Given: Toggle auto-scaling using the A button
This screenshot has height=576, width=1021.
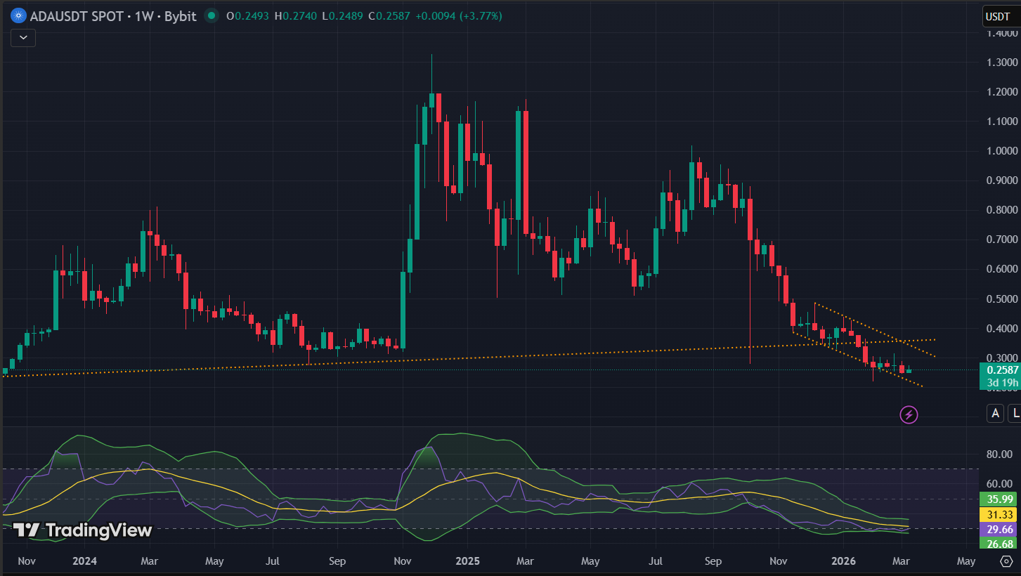Looking at the screenshot, I should pyautogui.click(x=995, y=414).
